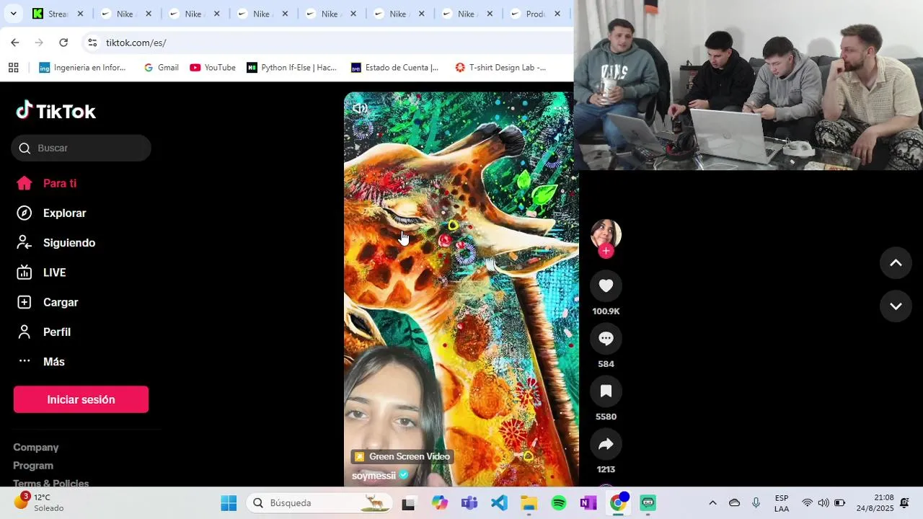
Task: Click the Green Screen Video tag
Action: 401,456
